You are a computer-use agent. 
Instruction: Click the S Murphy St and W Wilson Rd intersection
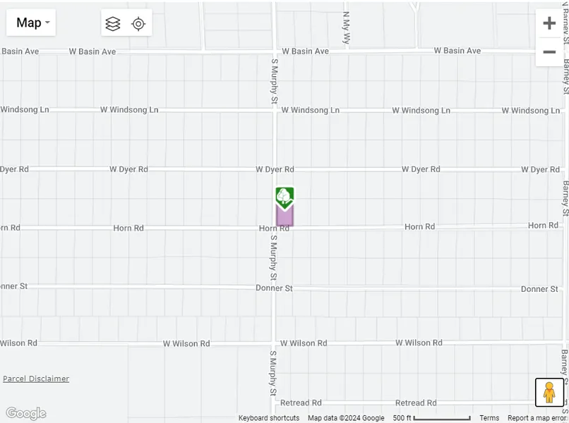point(274,343)
